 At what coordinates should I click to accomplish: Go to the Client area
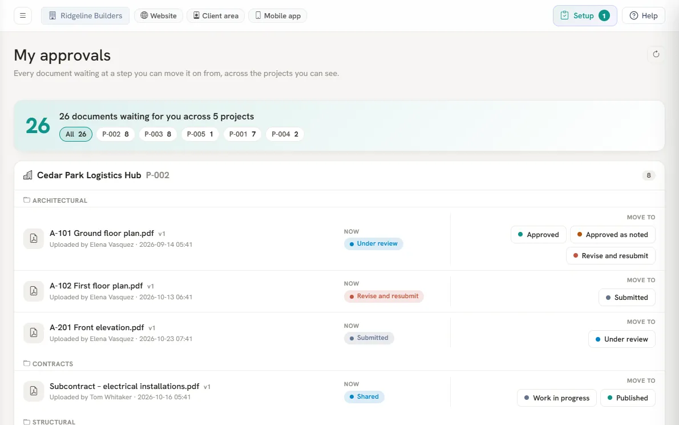(216, 15)
